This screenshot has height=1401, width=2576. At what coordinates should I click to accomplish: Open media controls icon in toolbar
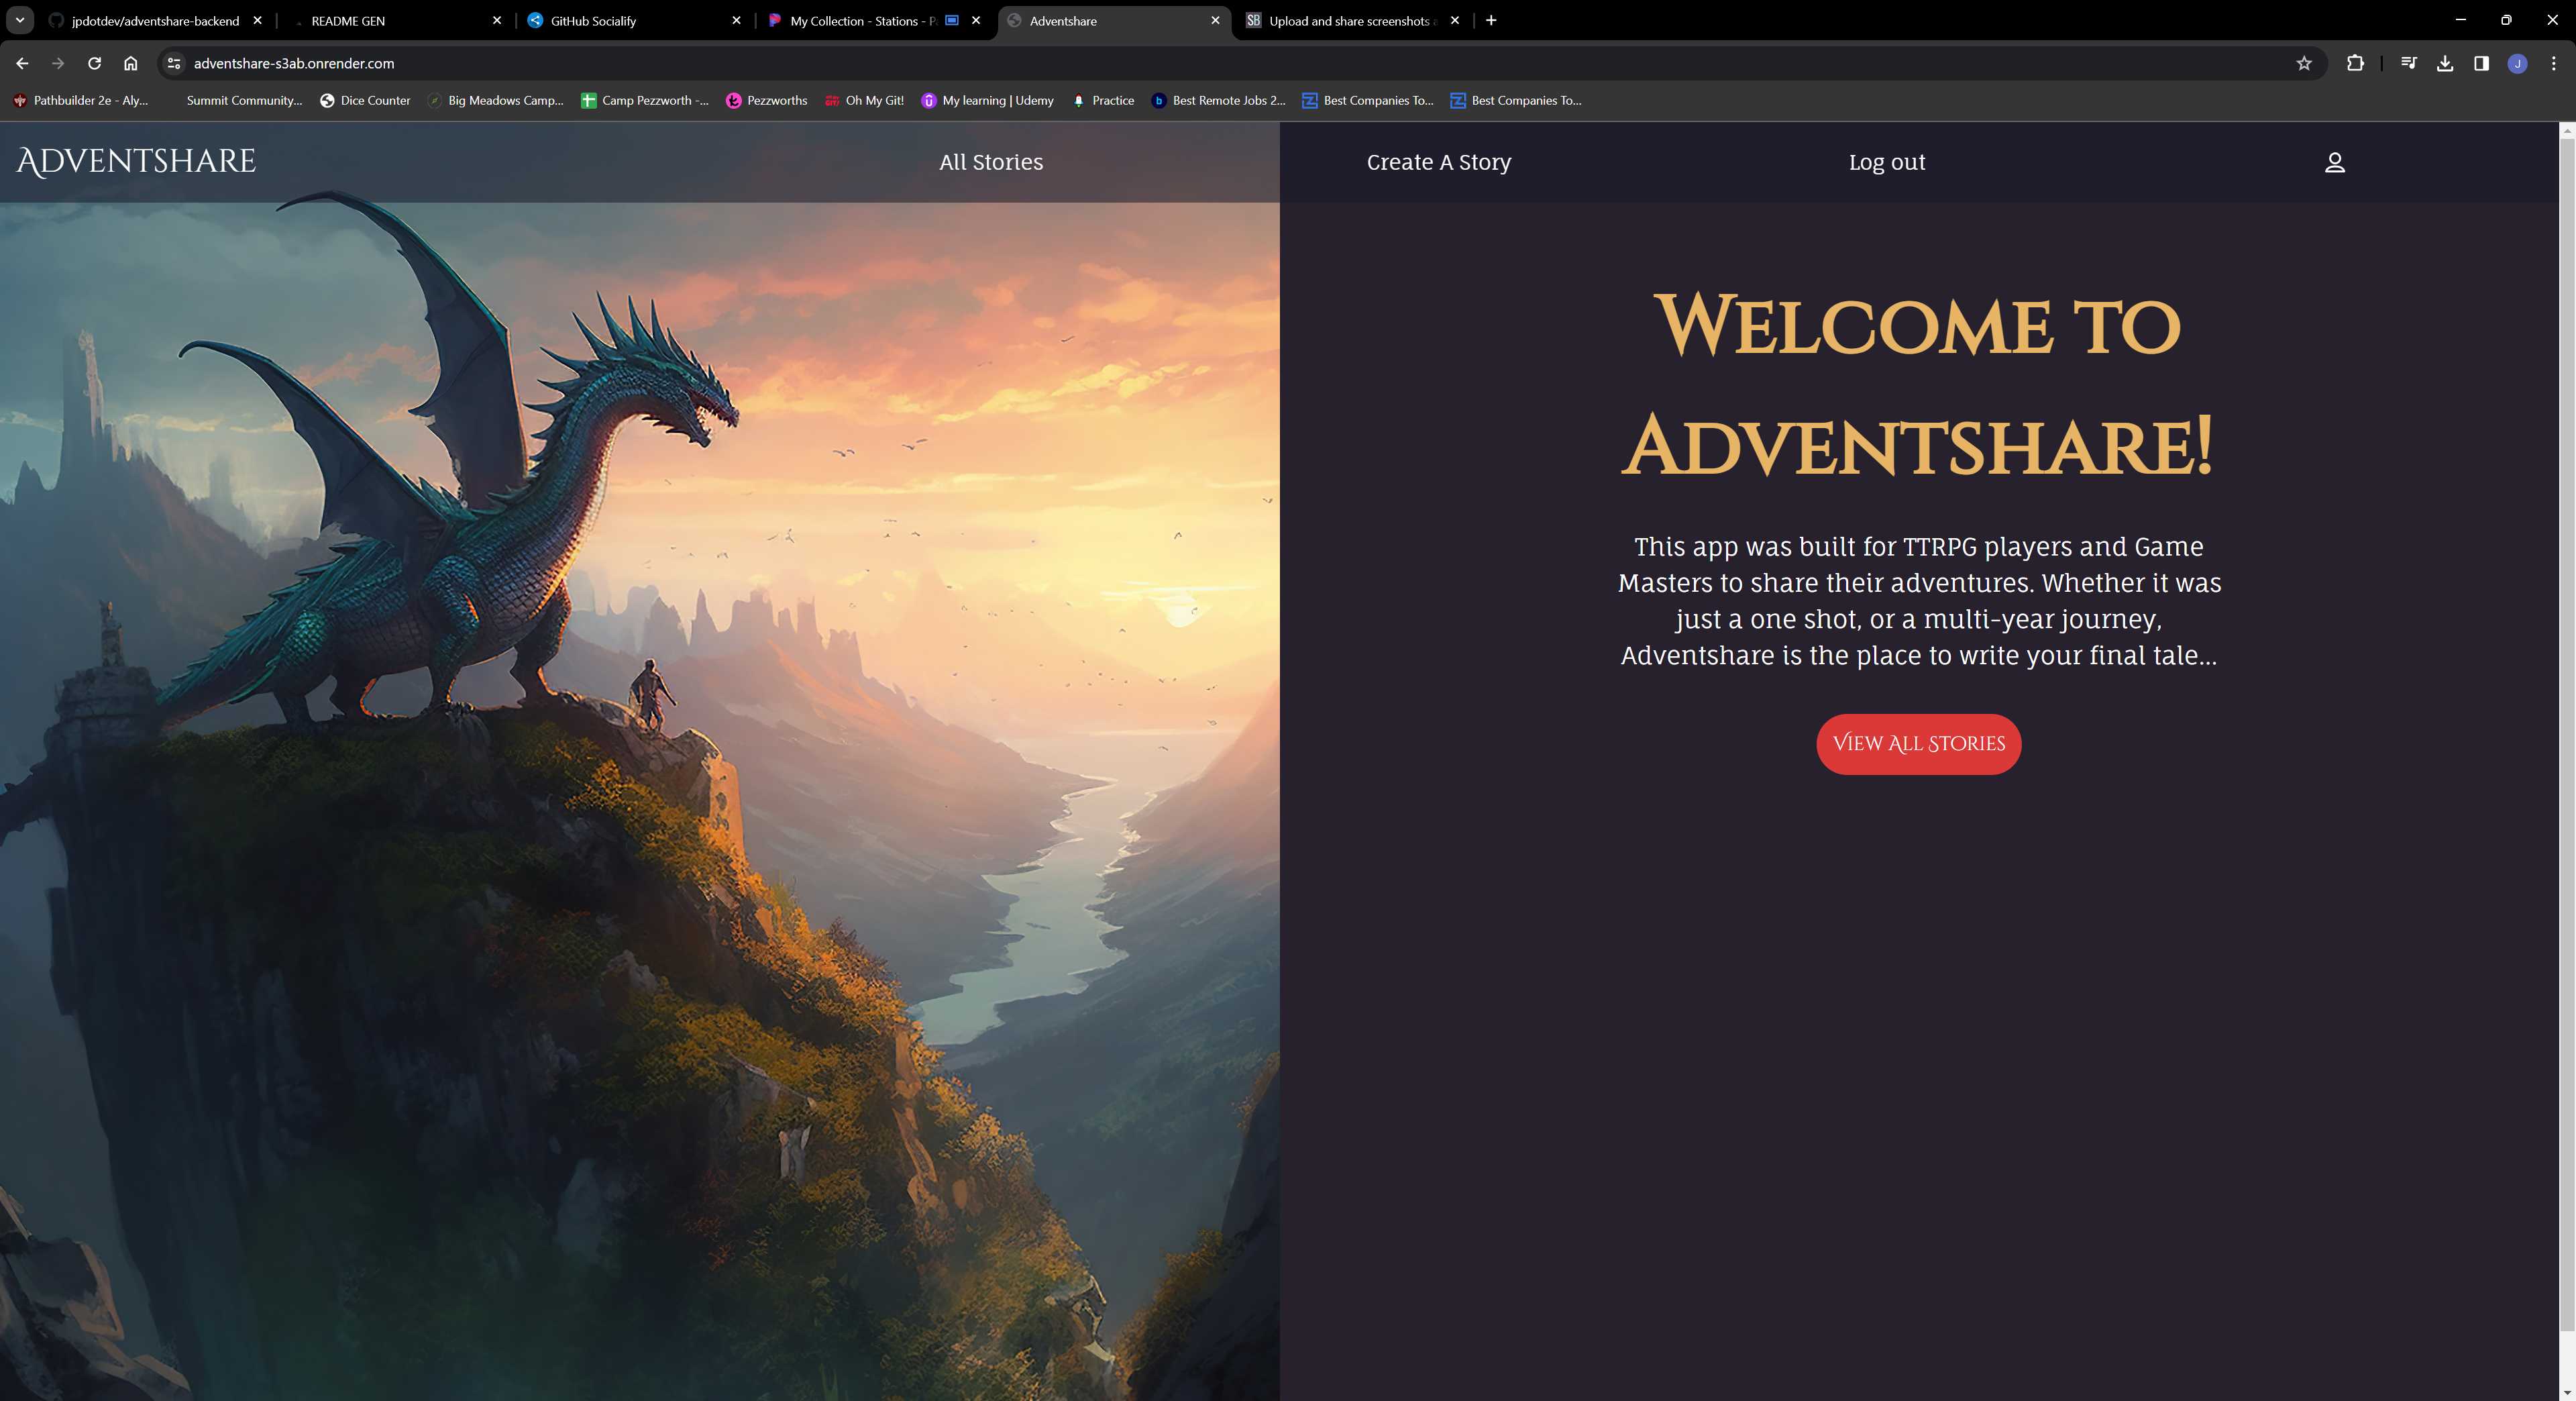[x=2409, y=63]
